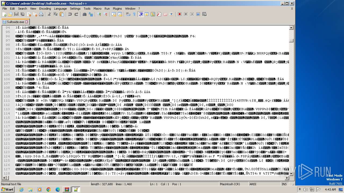This screenshot has width=344, height=193.
Task: Toggle the Function List panel
Action: (x=159, y=14)
